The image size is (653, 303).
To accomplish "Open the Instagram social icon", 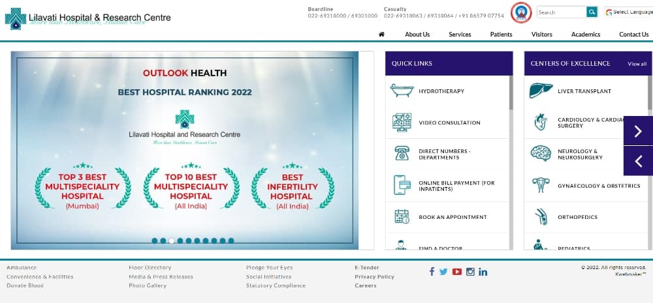I will (x=470, y=272).
